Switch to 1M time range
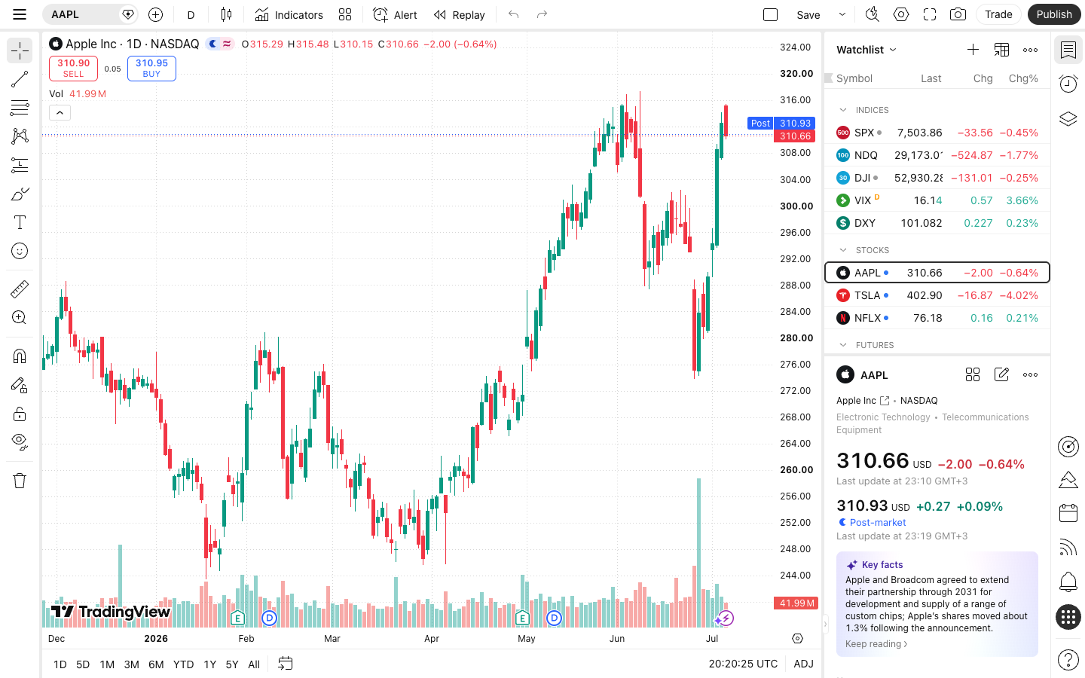The width and height of the screenshot is (1085, 678). [107, 664]
